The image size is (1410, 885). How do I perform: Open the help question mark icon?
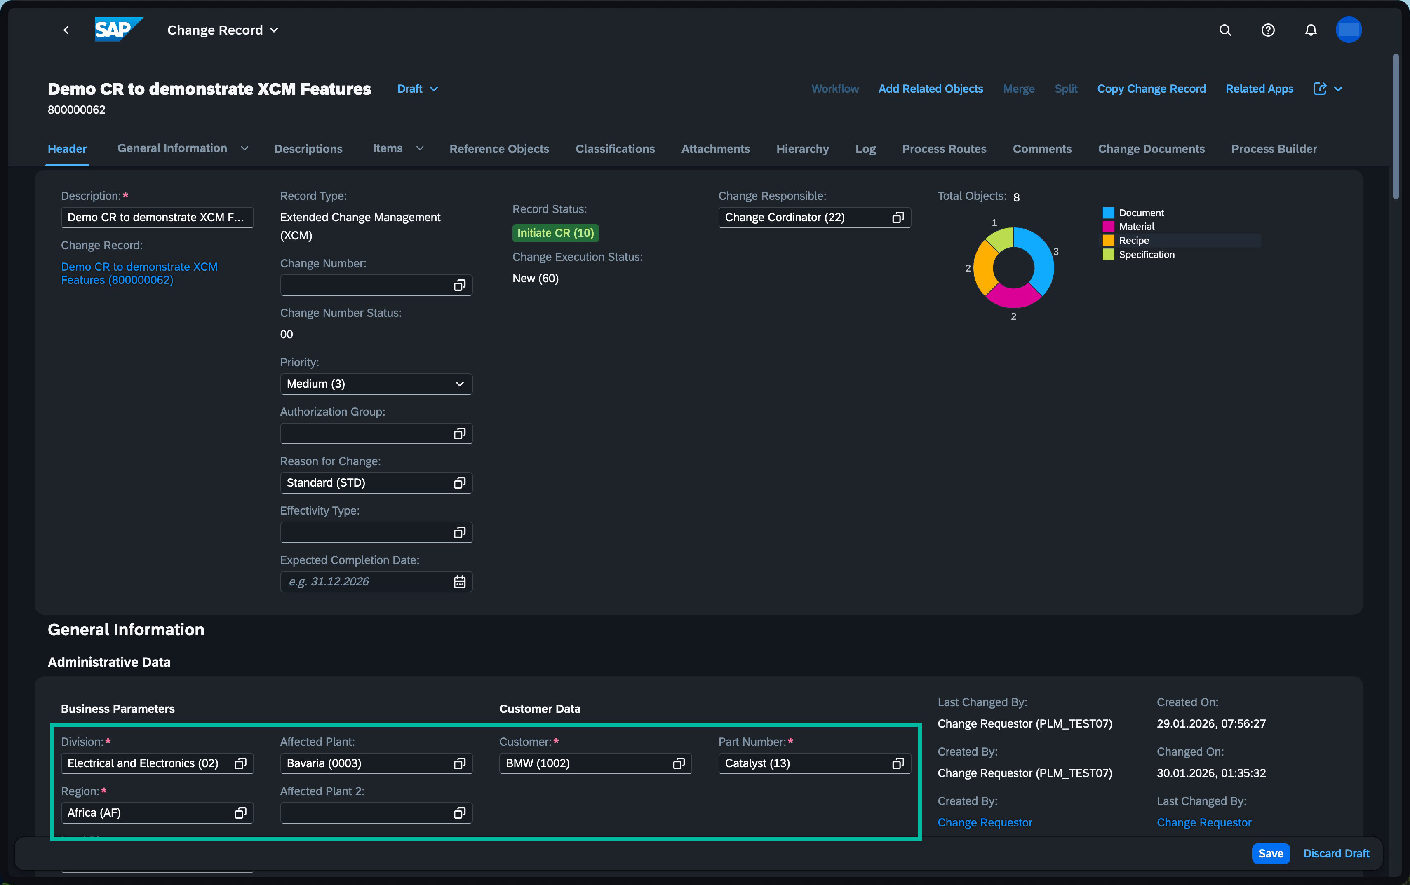1268,30
